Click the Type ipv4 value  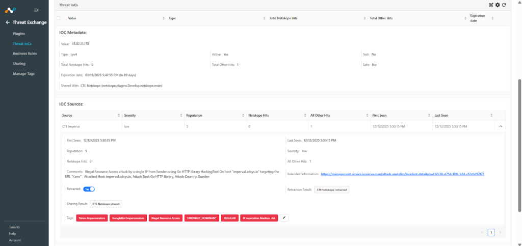(x=73, y=54)
